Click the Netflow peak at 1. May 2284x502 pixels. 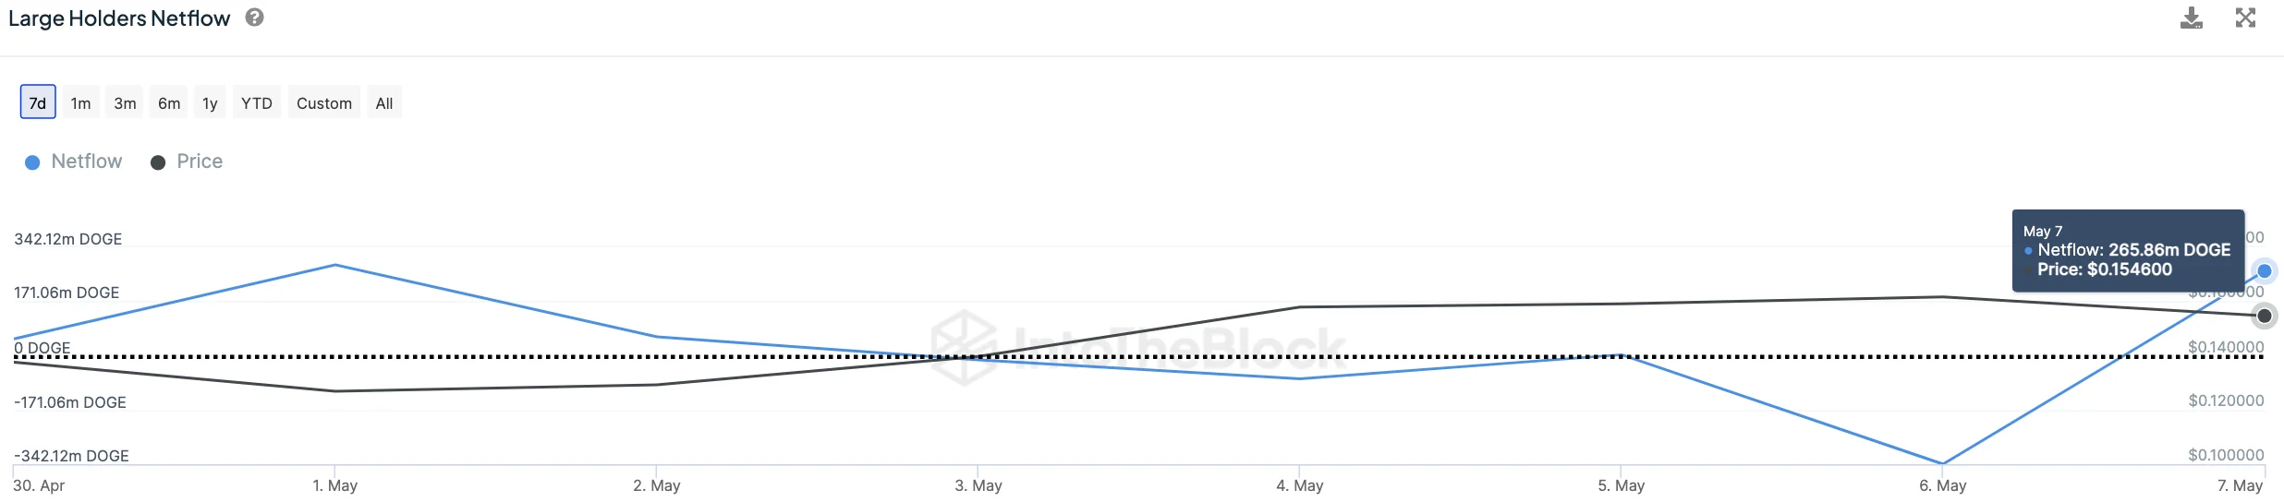[334, 266]
